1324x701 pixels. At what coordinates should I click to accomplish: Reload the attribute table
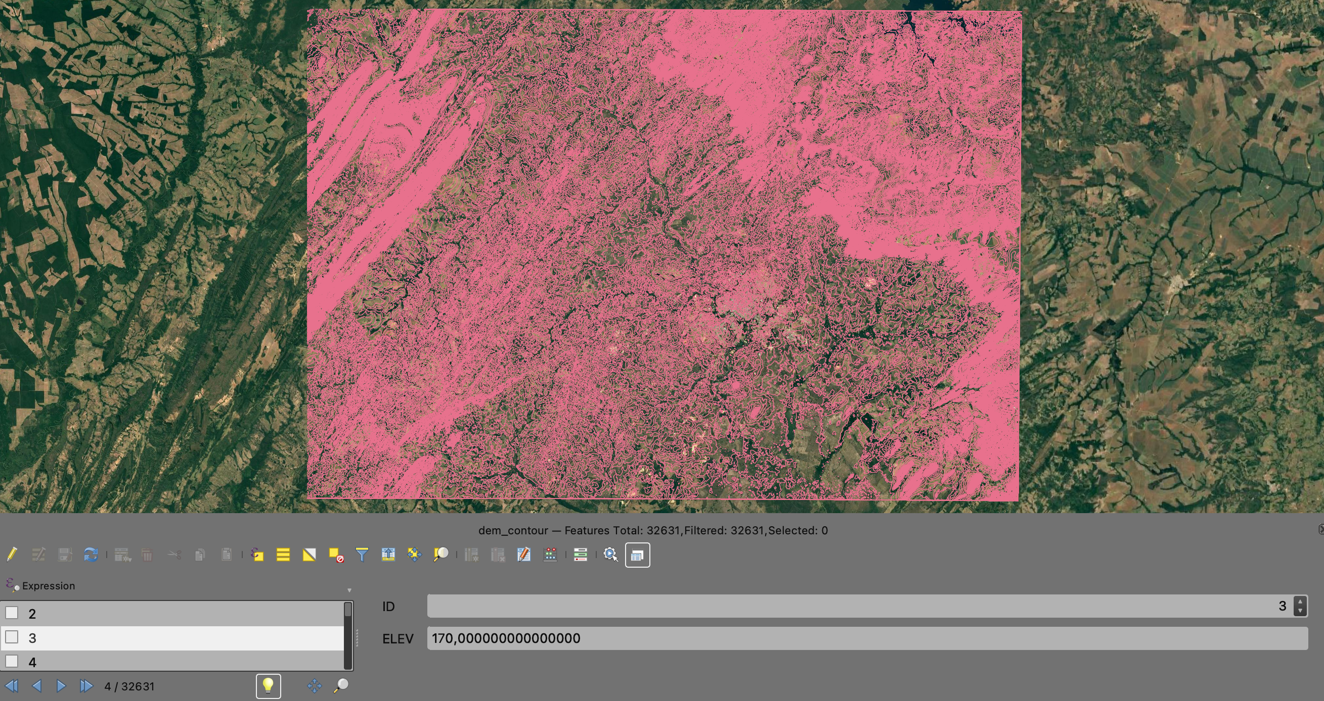(91, 555)
